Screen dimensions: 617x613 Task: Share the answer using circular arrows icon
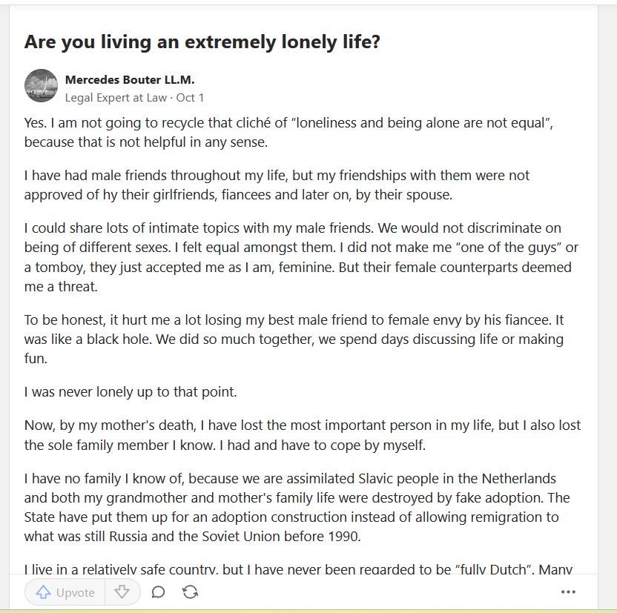190,592
